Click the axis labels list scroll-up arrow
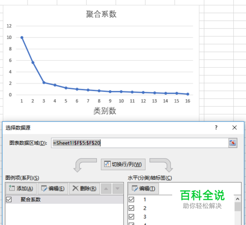246x225 pixels. pyautogui.click(x=238, y=199)
